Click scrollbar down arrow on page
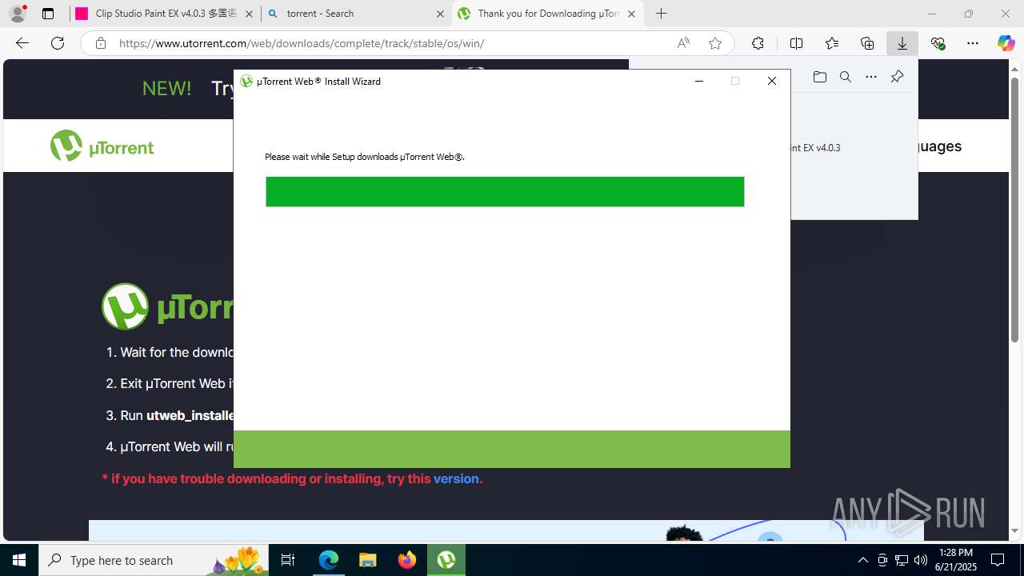Screen dimensions: 1024x576 point(1014,531)
